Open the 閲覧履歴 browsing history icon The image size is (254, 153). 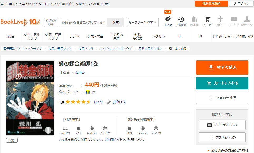(x=181, y=19)
